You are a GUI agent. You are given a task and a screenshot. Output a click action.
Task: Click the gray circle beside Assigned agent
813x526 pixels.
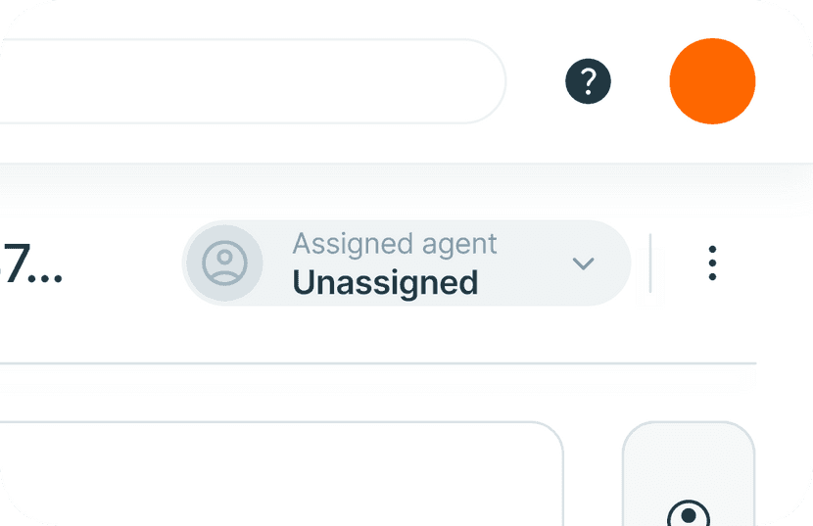[x=224, y=263]
